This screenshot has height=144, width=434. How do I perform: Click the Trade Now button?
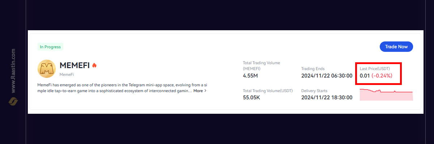coord(396,47)
